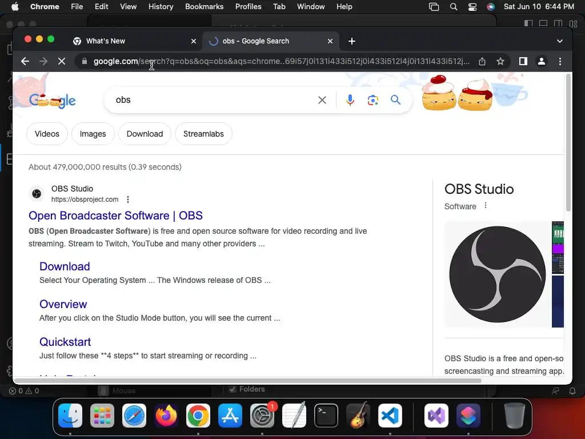
Task: Open Visual Studio Code from the Dock
Action: click(x=390, y=416)
